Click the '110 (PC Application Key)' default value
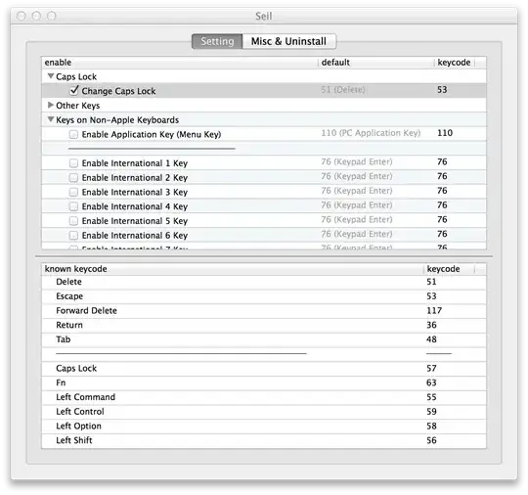Image resolution: width=528 pixels, height=495 pixels. (x=371, y=133)
